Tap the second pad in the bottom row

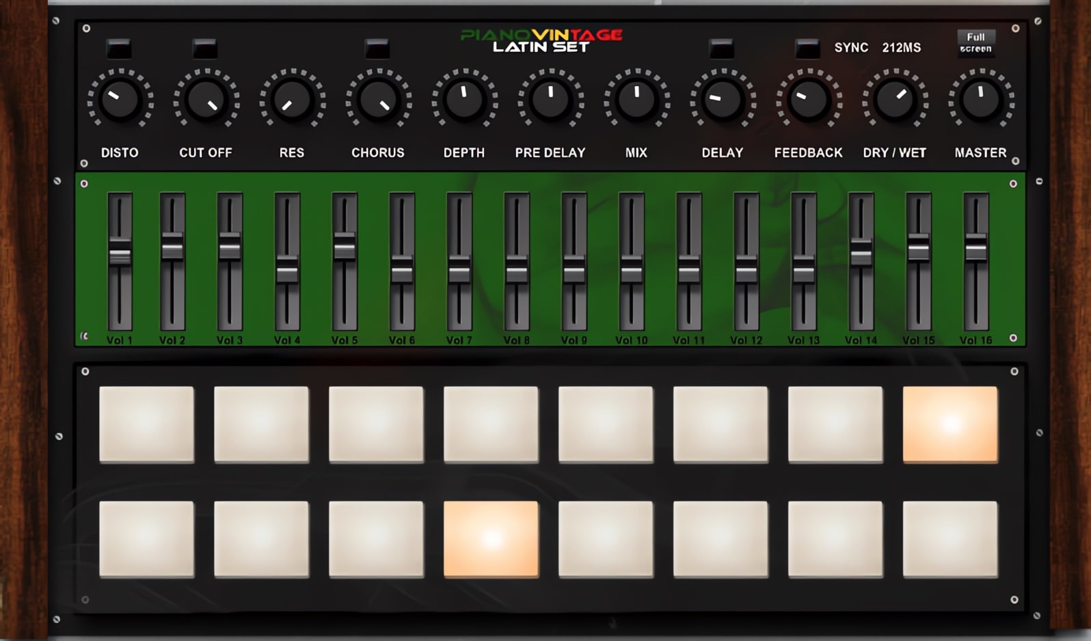click(x=262, y=539)
